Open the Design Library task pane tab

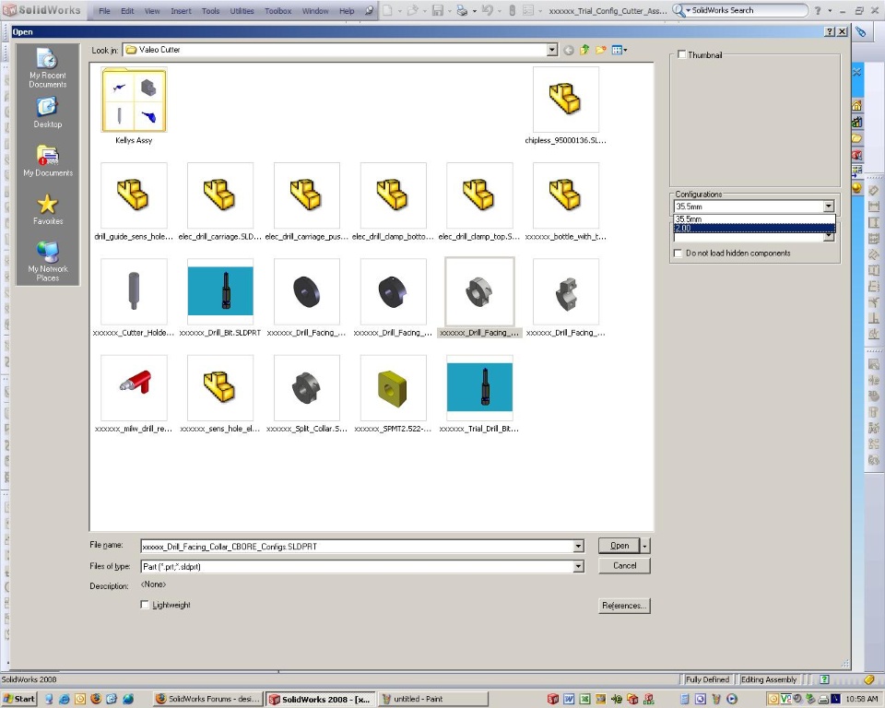(856, 122)
